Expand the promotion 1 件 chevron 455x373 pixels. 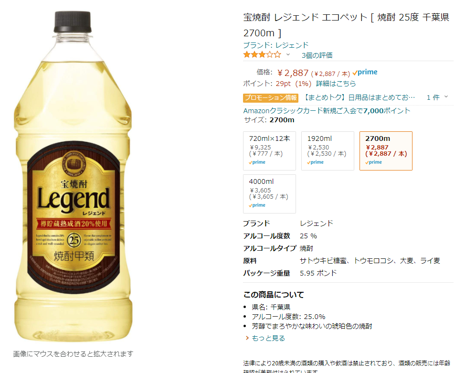pyautogui.click(x=446, y=97)
